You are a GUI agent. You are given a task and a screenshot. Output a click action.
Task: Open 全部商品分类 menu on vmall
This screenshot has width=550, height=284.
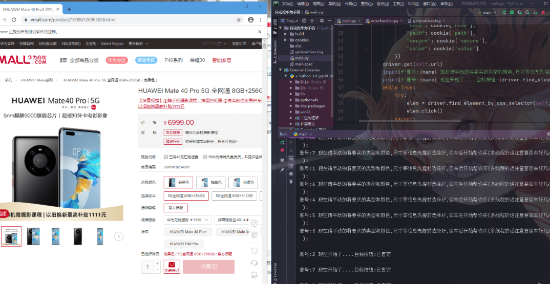[79, 60]
